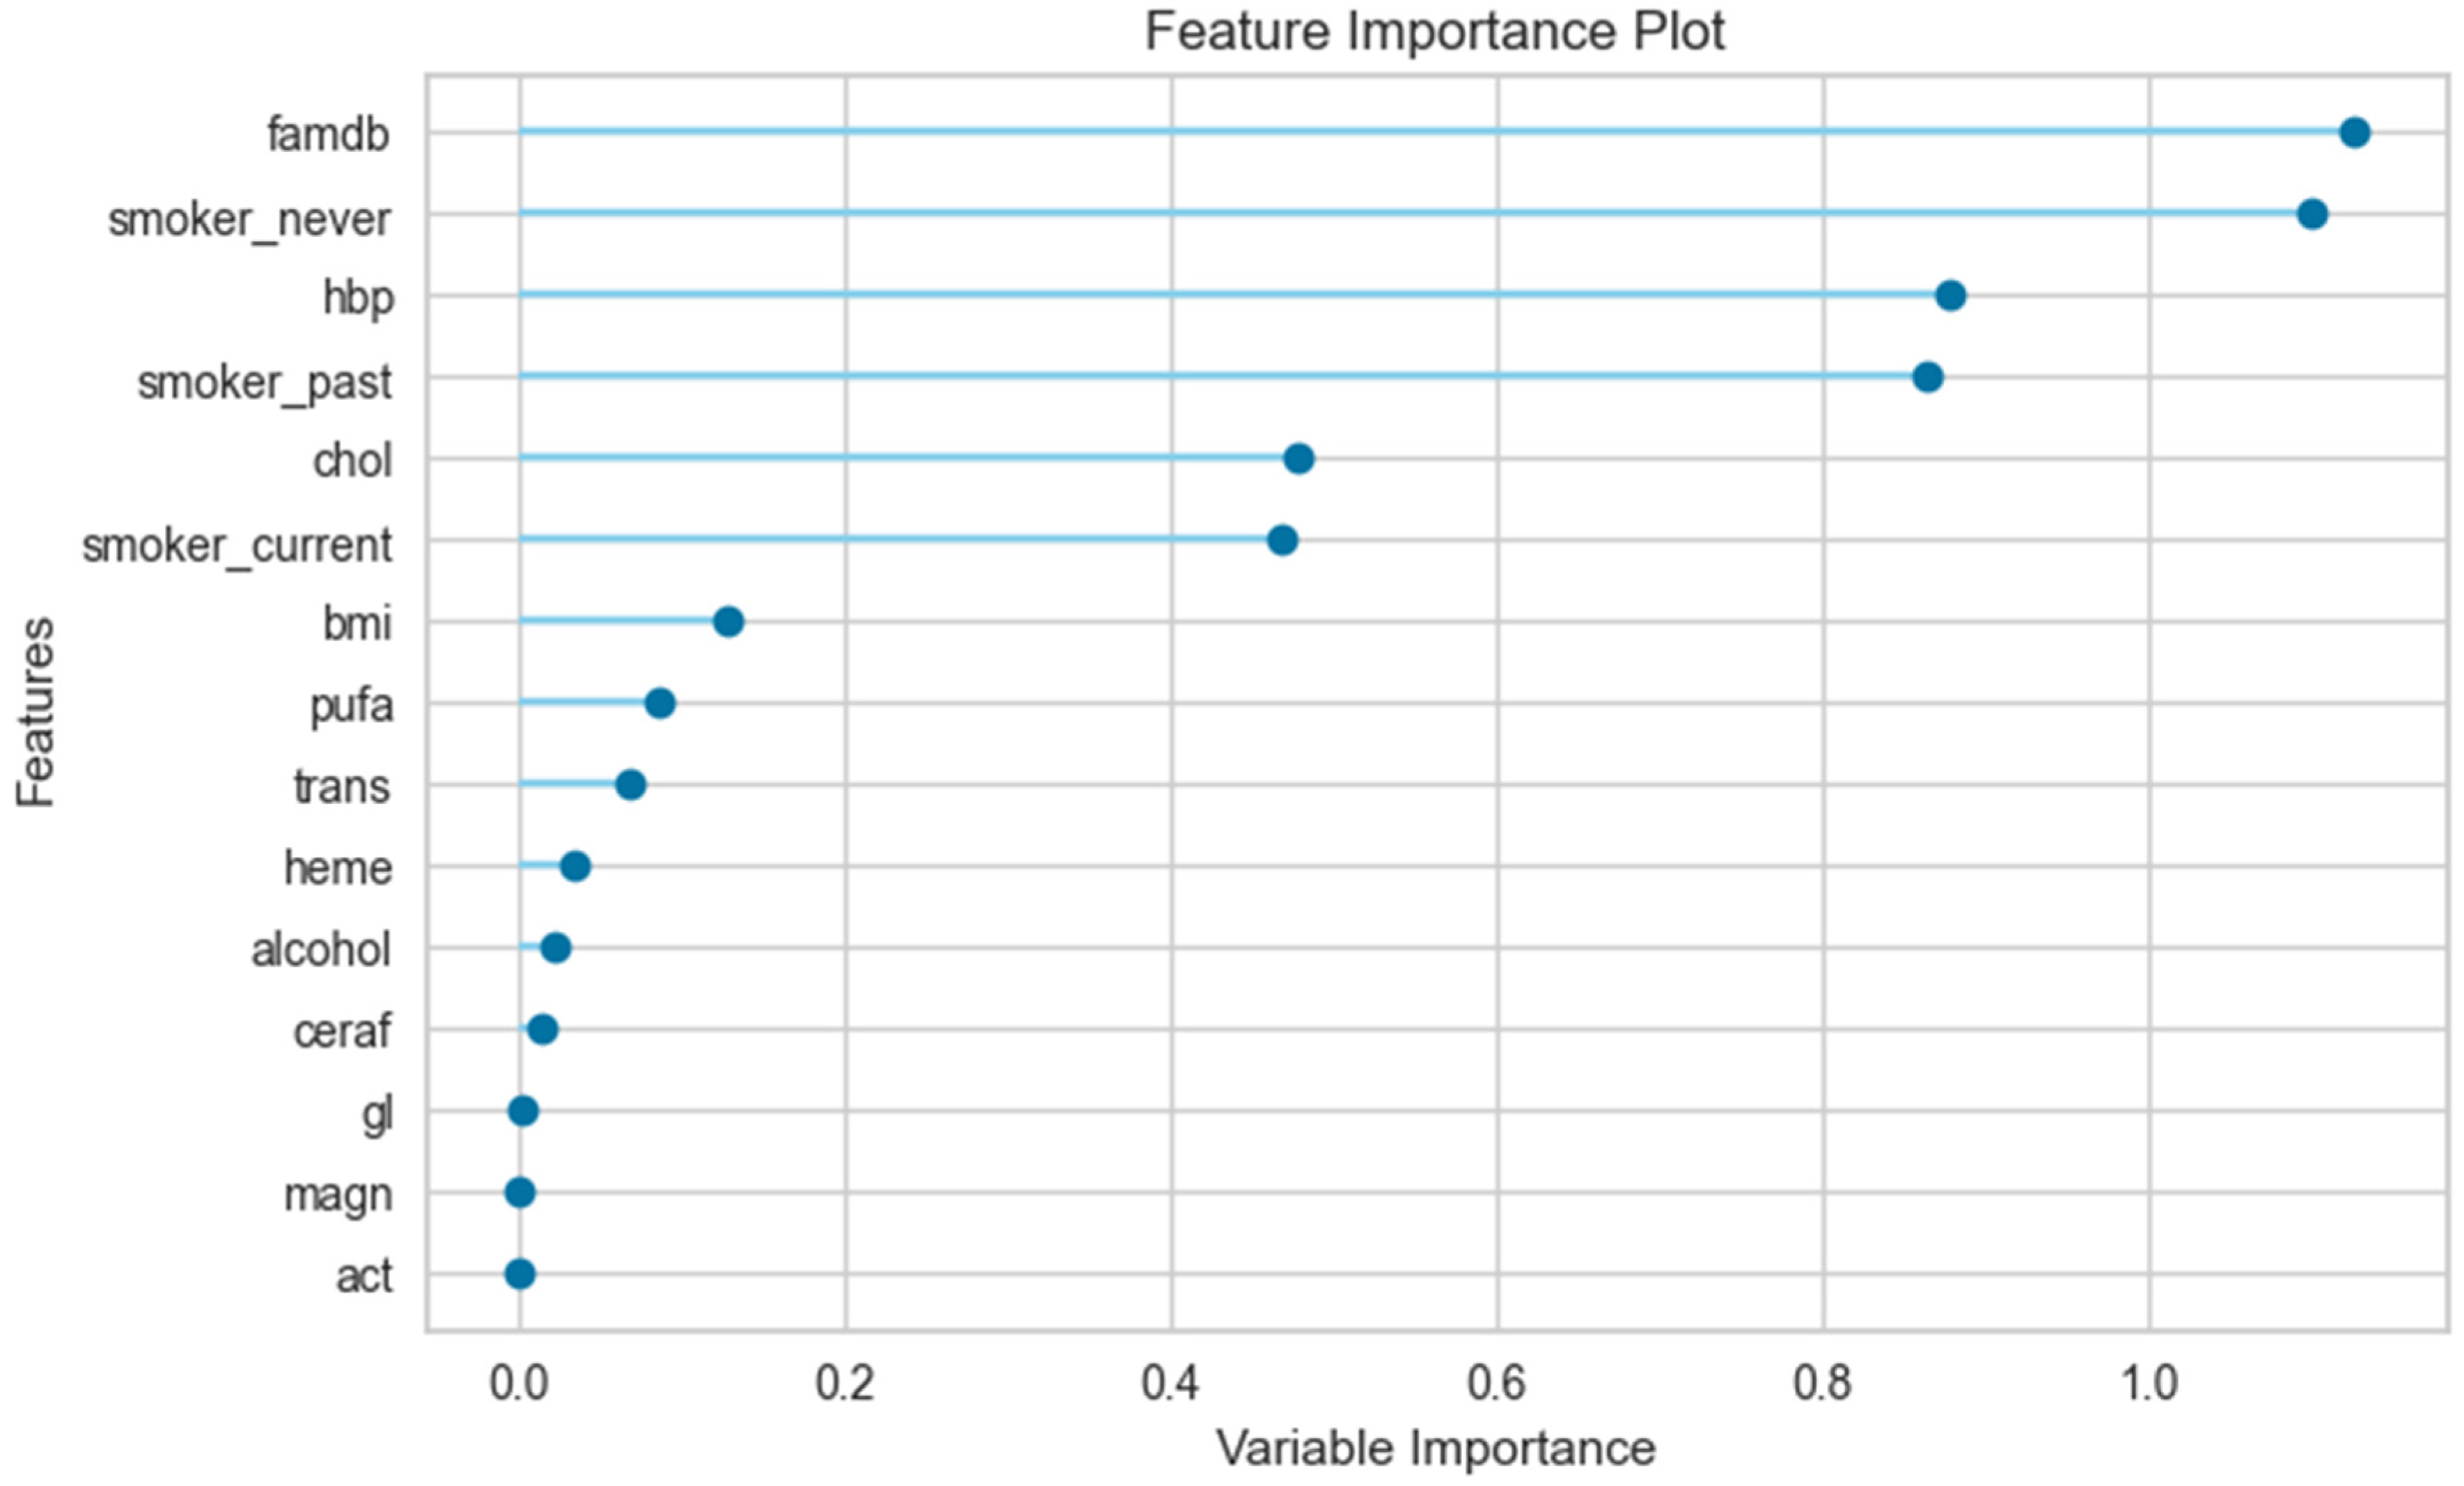Click the famdb data point marker
Image resolution: width=2464 pixels, height=1486 pixels.
click(2354, 132)
